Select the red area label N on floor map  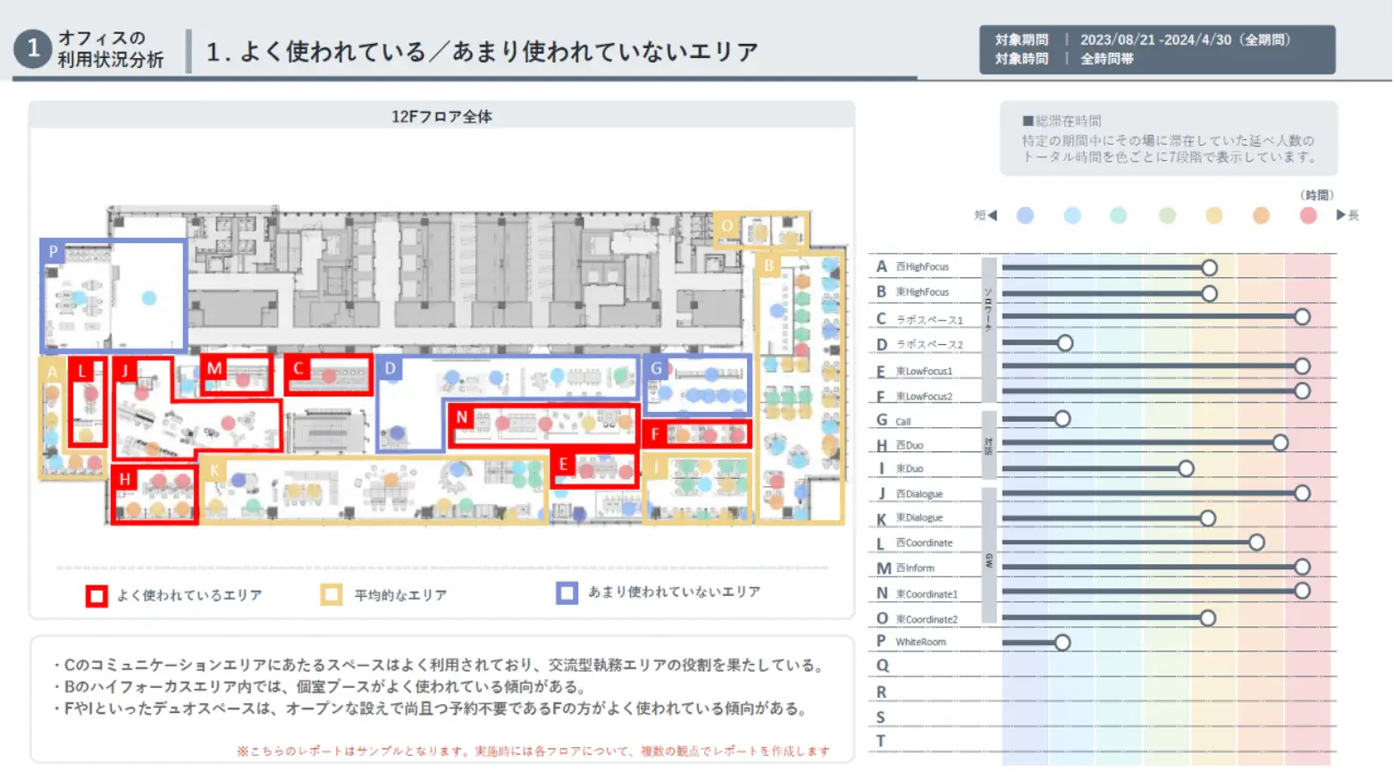click(x=462, y=417)
